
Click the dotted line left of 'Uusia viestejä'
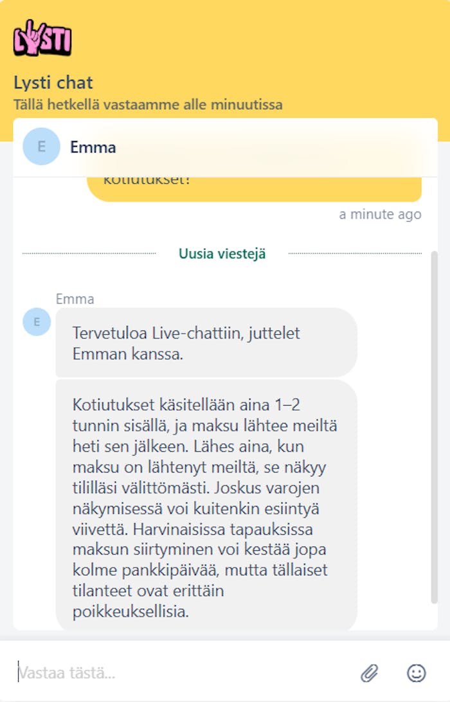click(89, 254)
